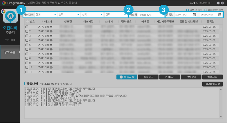Expand the fourth category 선택 dropdown

pos(116,15)
